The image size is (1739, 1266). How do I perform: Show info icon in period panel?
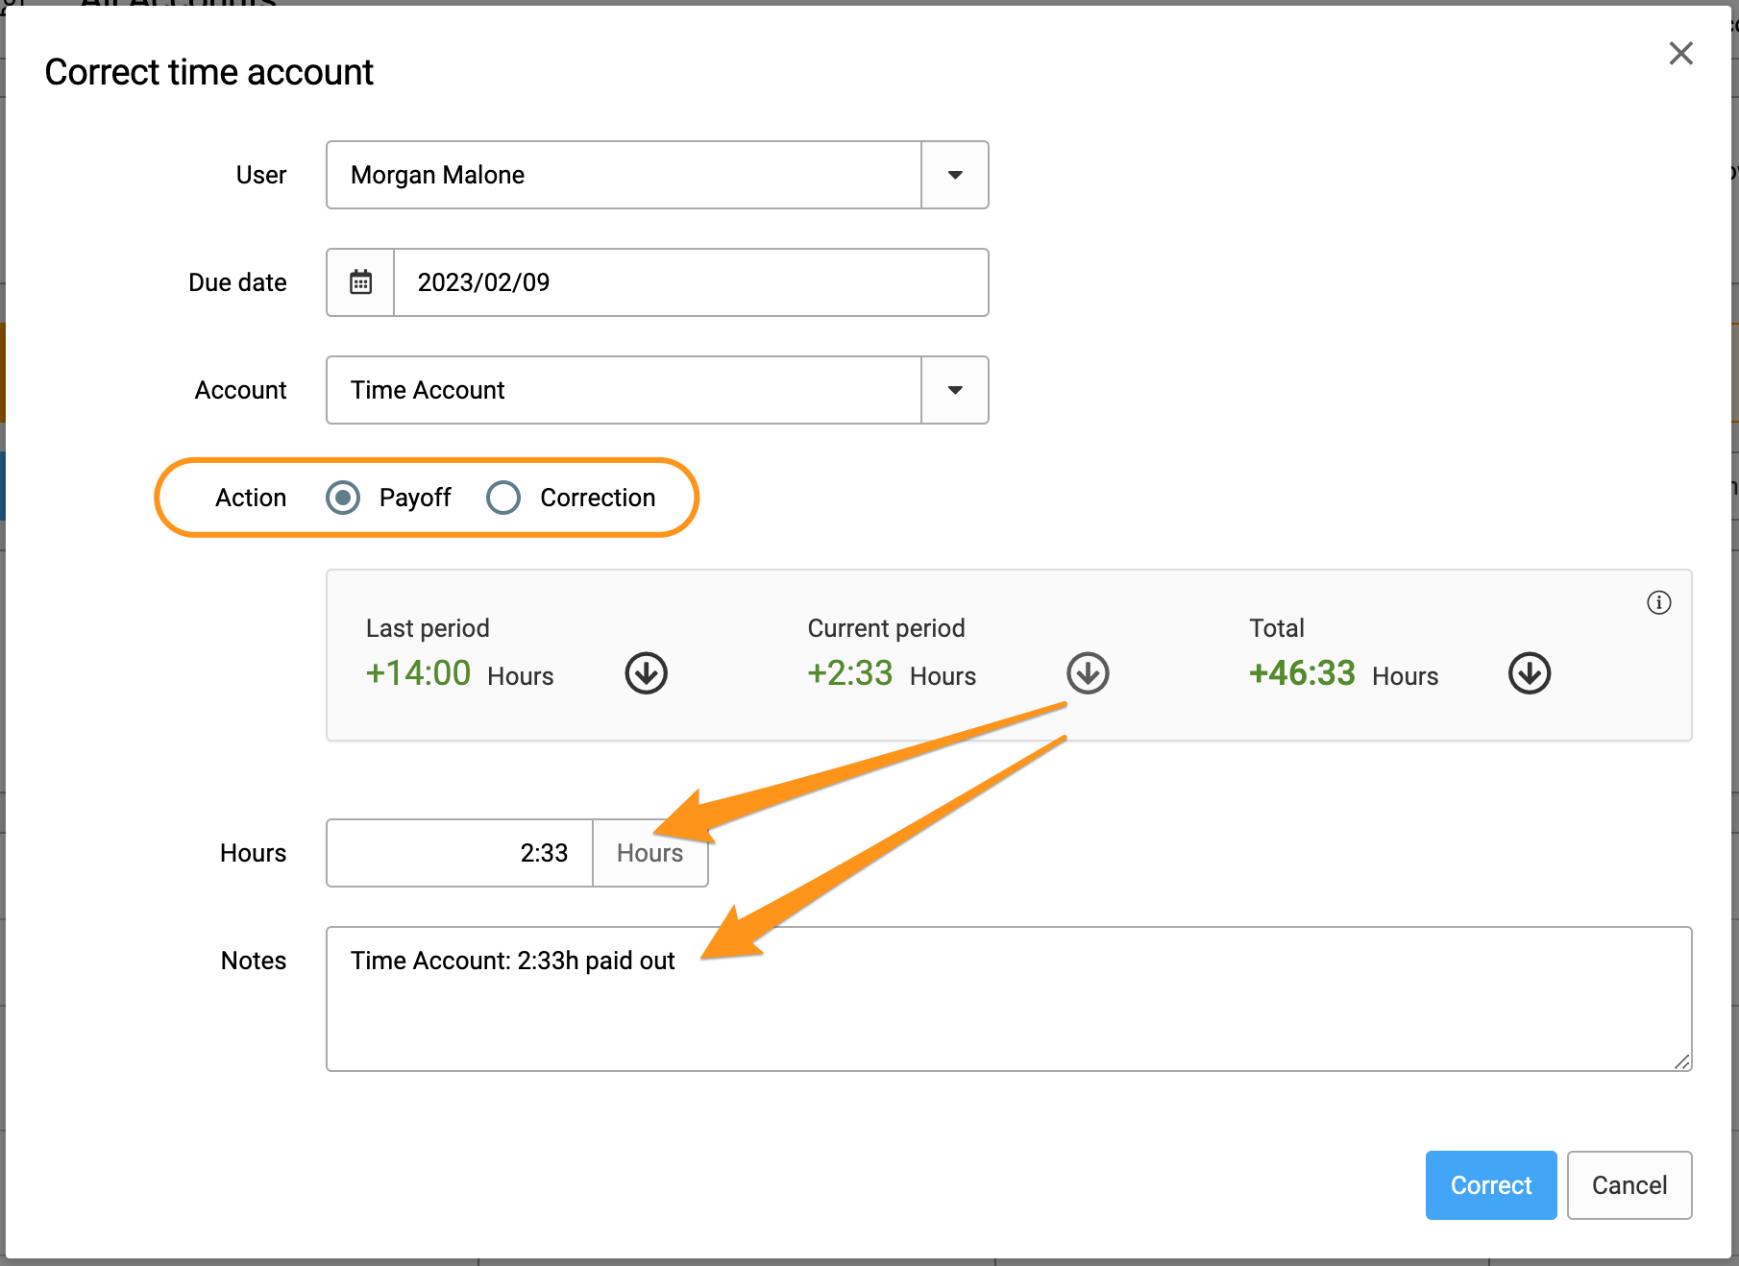click(1659, 602)
